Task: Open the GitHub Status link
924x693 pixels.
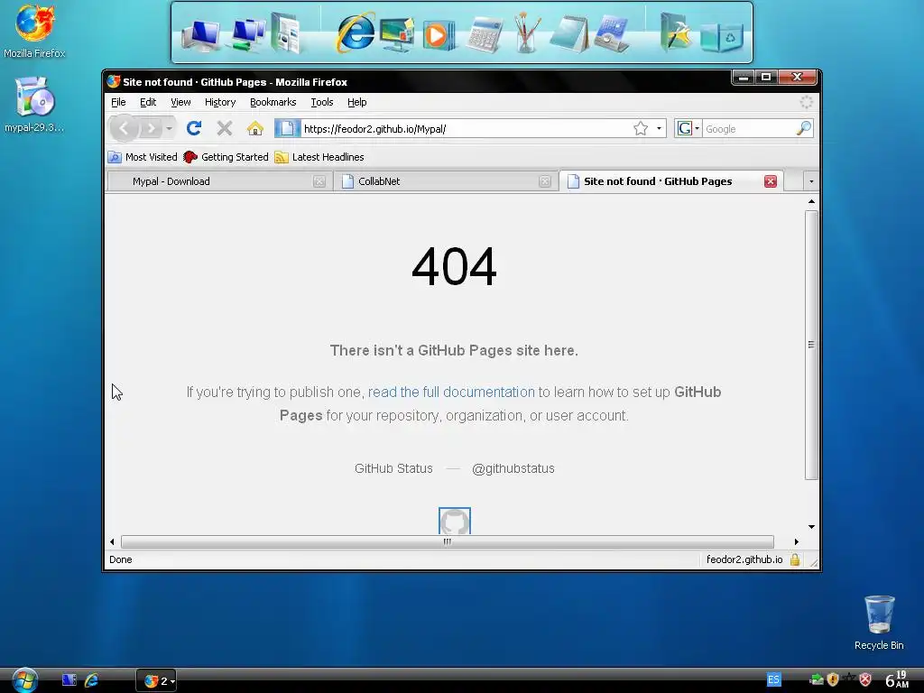Action: pyautogui.click(x=393, y=468)
